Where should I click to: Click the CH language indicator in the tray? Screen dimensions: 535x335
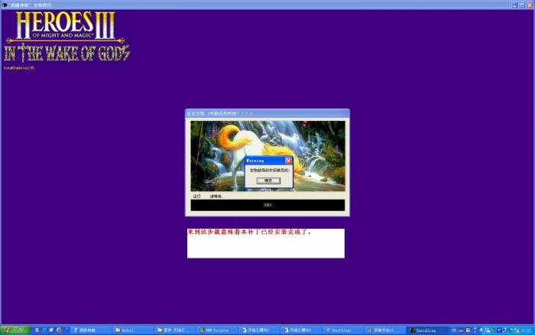pos(454,330)
